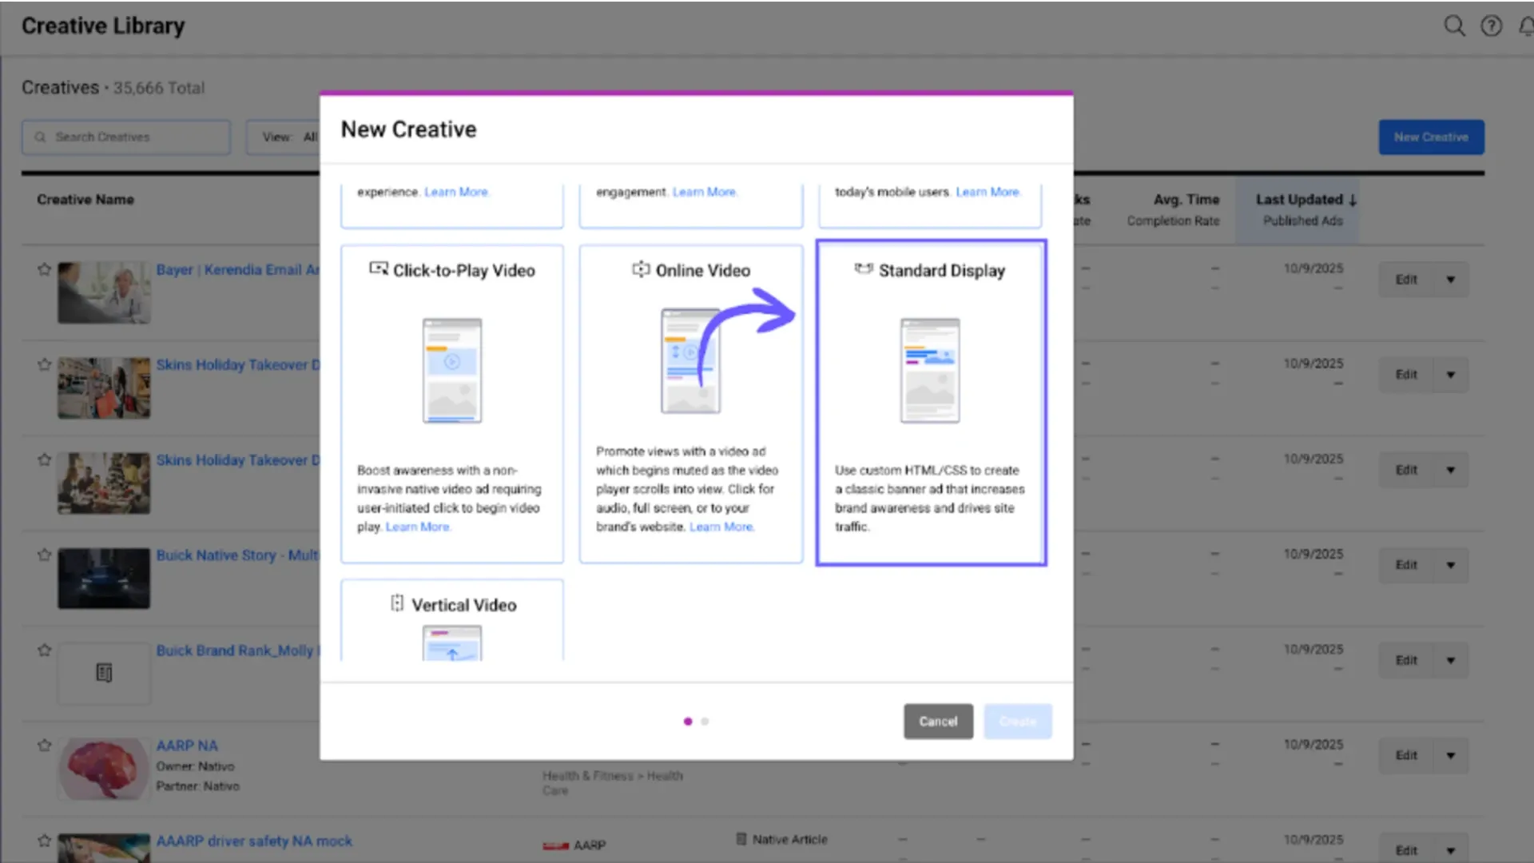Click Learn More under Online Video
The width and height of the screenshot is (1534, 863).
click(721, 527)
